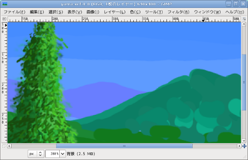
Task: Click the 200% zoom input field
Action: (x=53, y=154)
